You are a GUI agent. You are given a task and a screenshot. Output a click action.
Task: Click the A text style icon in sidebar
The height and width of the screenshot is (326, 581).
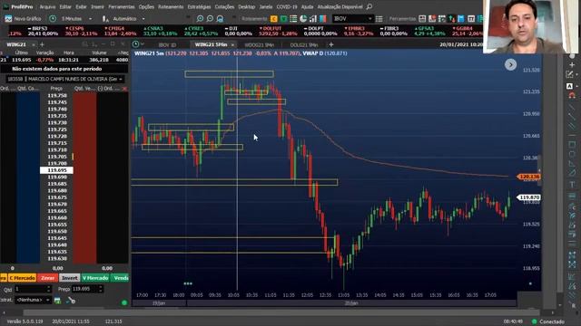point(570,86)
